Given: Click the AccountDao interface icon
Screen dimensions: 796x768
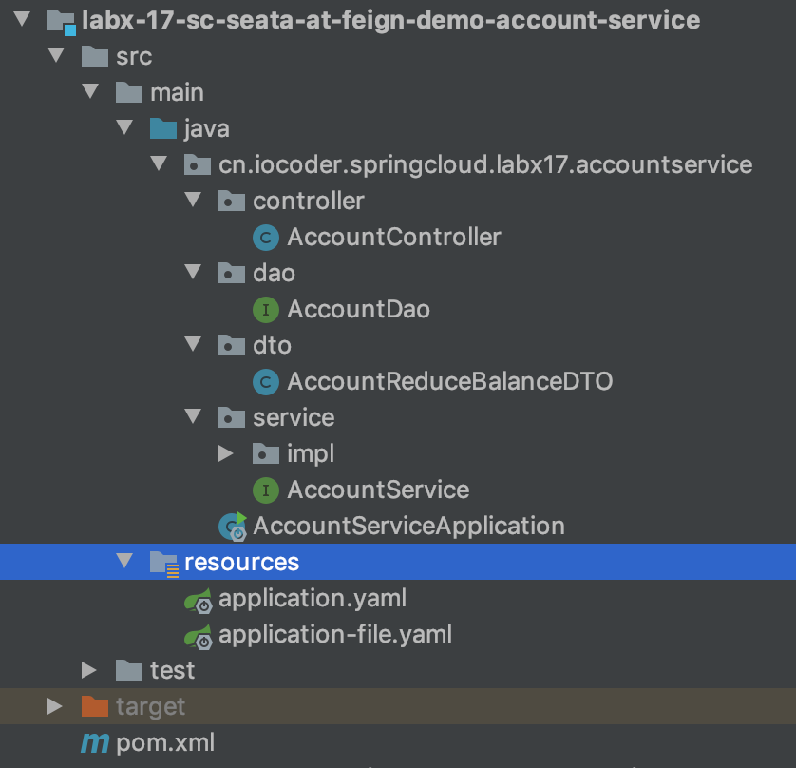Looking at the screenshot, I should (x=265, y=309).
